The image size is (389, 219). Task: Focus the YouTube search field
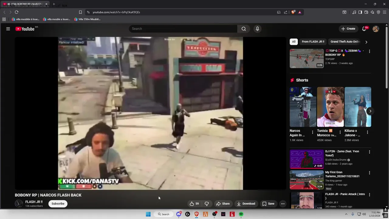click(x=183, y=29)
